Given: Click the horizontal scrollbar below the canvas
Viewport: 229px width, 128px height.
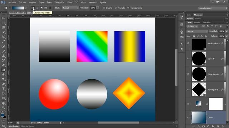Looking at the screenshot, I should [118, 123].
